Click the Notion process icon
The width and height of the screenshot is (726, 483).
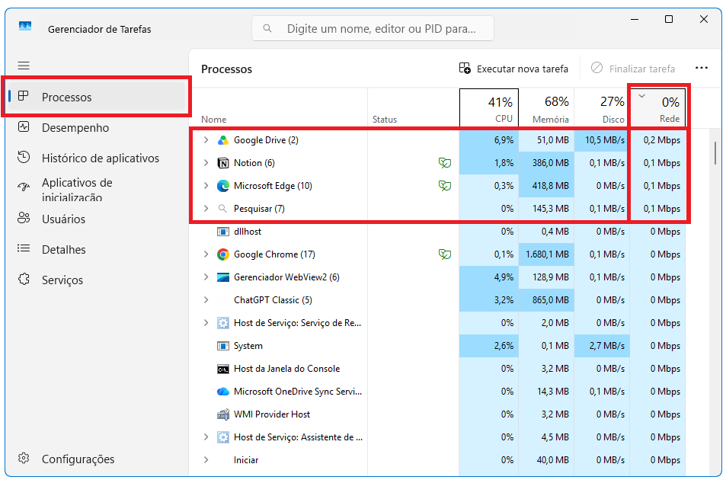tap(223, 163)
